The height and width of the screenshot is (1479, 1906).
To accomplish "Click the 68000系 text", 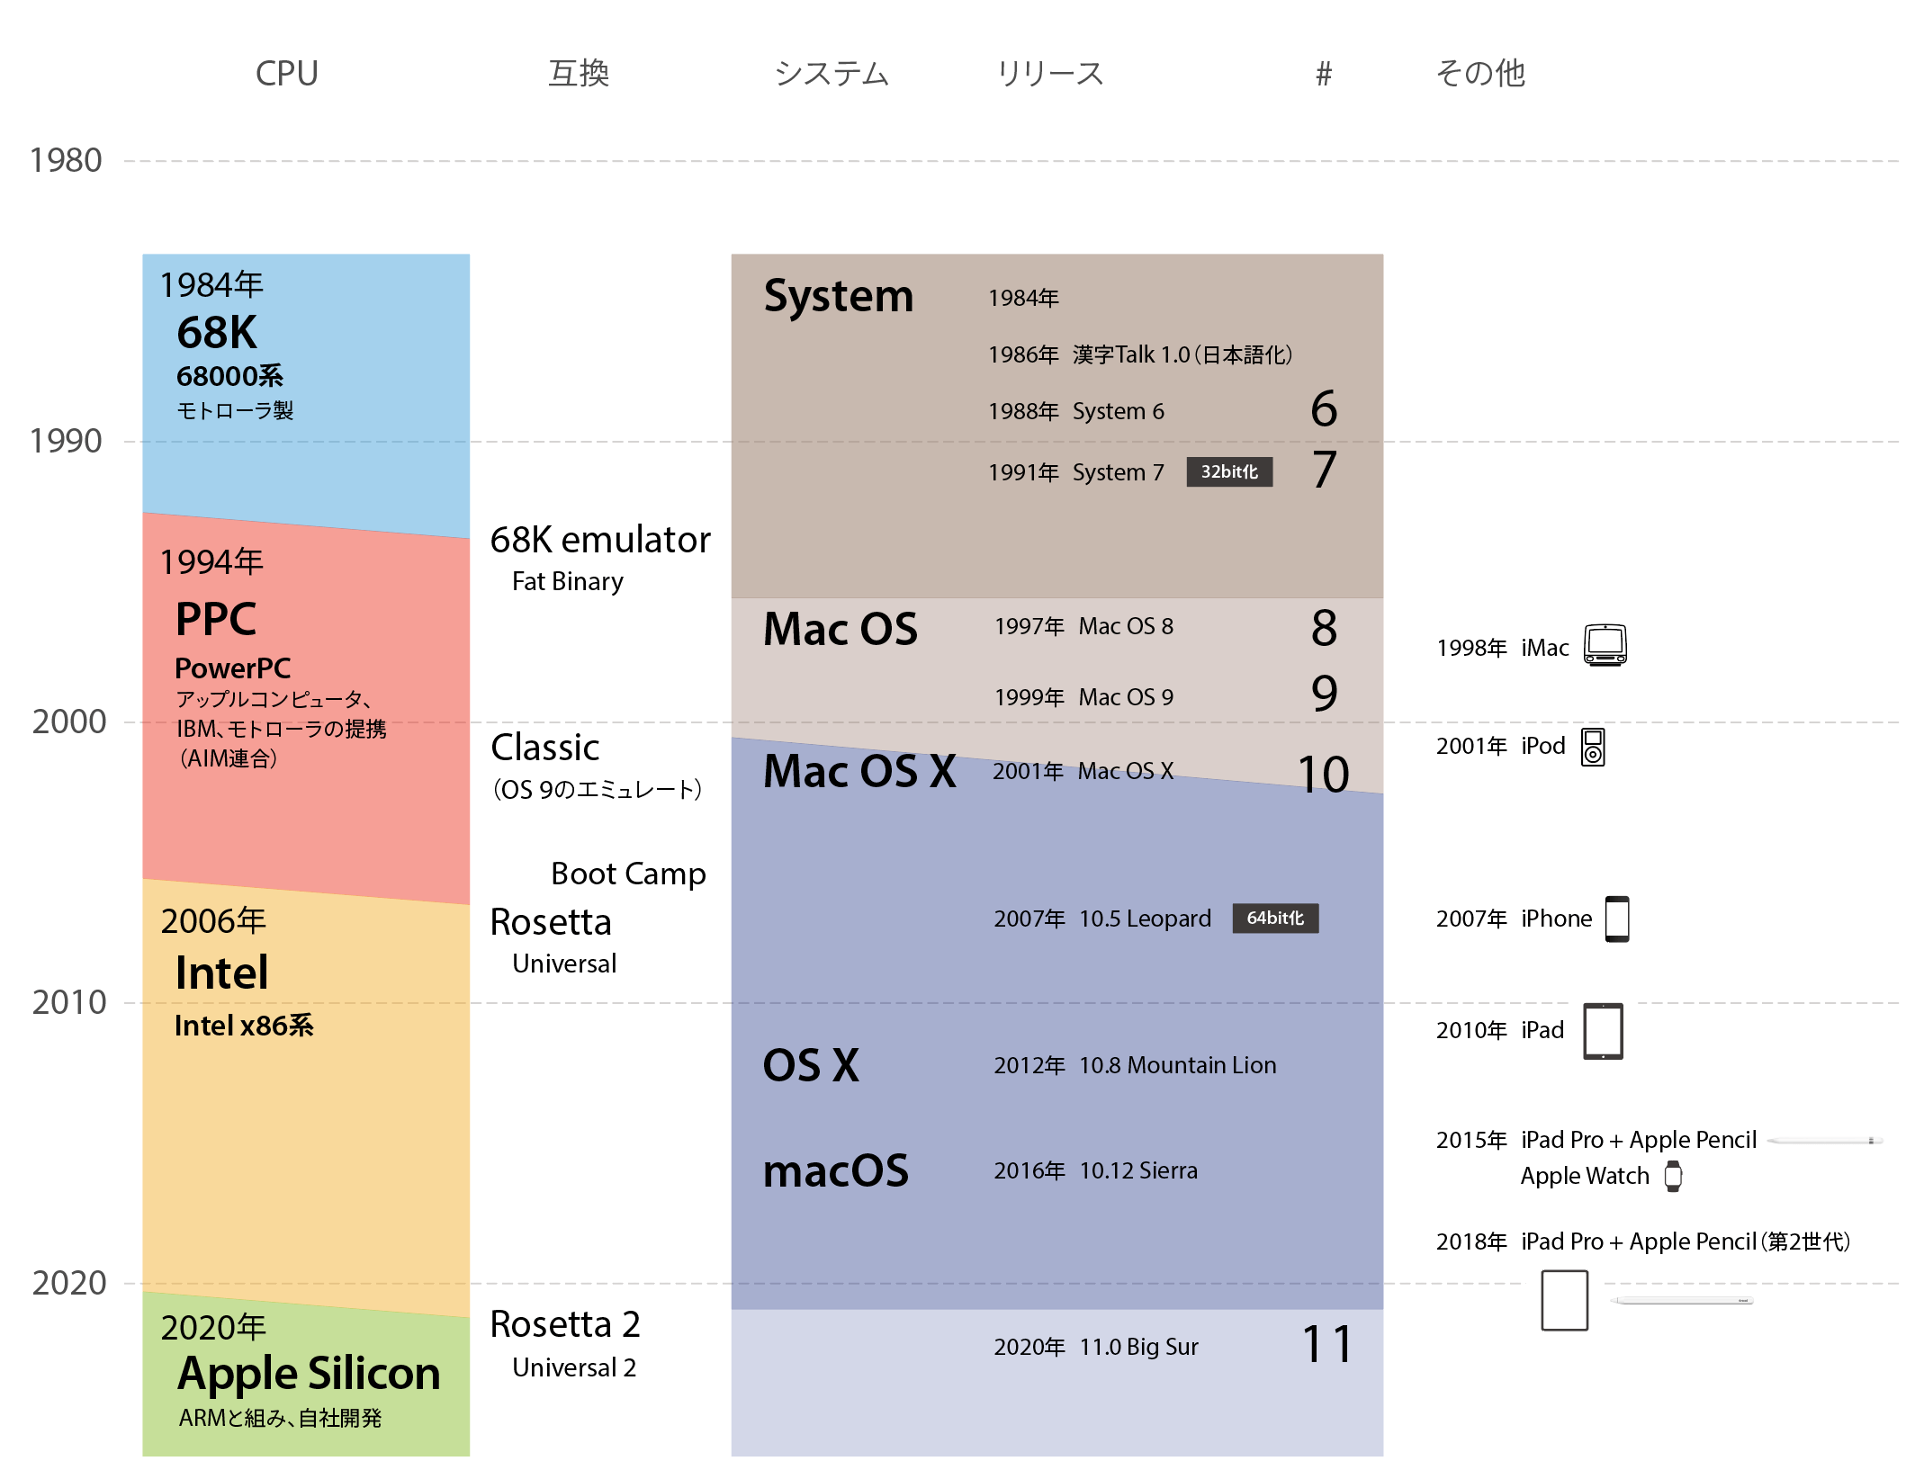I will (229, 376).
